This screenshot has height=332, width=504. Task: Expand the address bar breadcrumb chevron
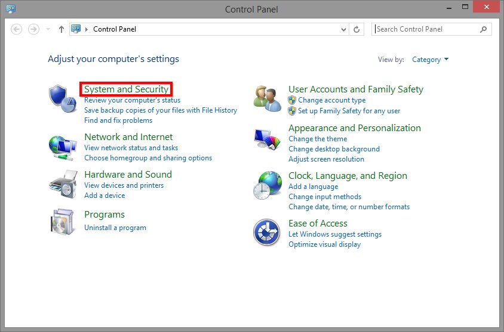[x=87, y=30]
